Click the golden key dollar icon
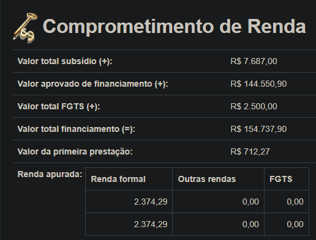The height and width of the screenshot is (240, 316). (25, 27)
